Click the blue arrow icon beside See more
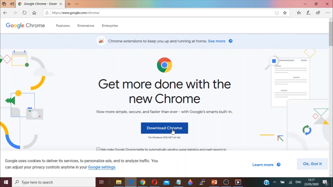The height and width of the screenshot is (187, 333). pos(230,41)
